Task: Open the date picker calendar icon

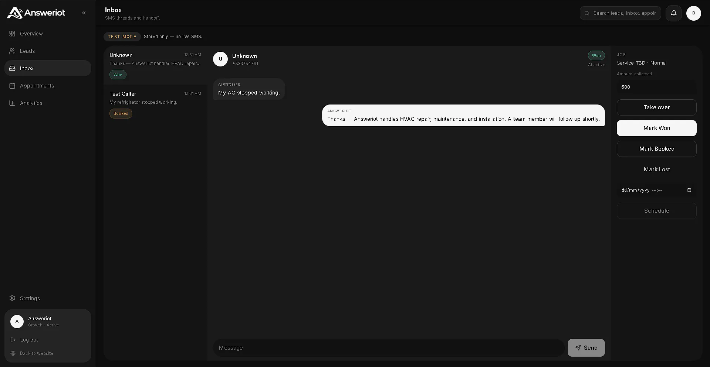Action: click(x=689, y=190)
